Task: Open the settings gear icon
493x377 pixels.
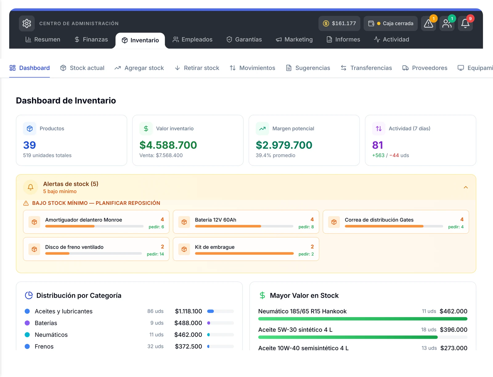Action: point(27,23)
